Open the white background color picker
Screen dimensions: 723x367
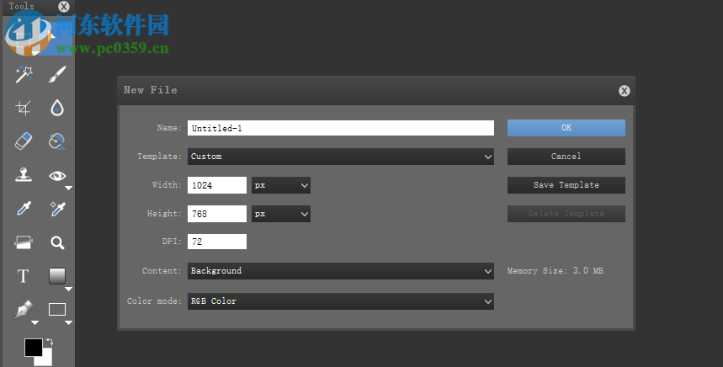[47, 359]
